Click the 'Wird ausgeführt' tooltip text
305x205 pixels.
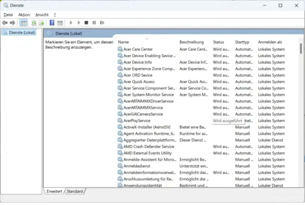tap(227, 121)
